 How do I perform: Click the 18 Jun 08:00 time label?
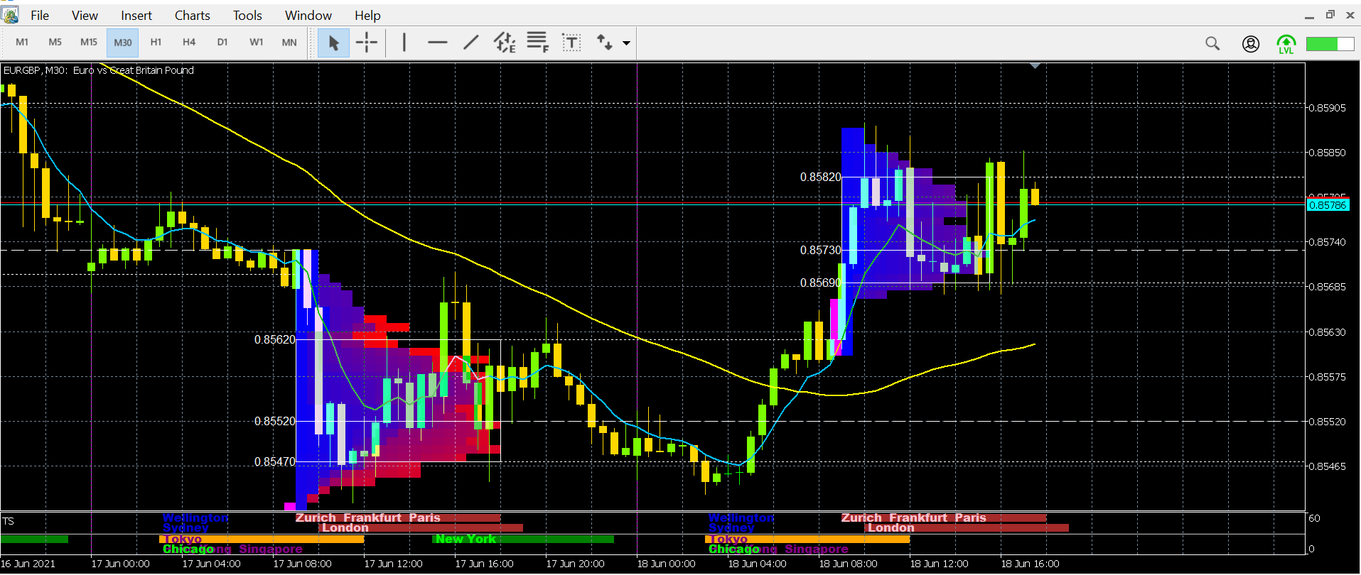point(848,564)
